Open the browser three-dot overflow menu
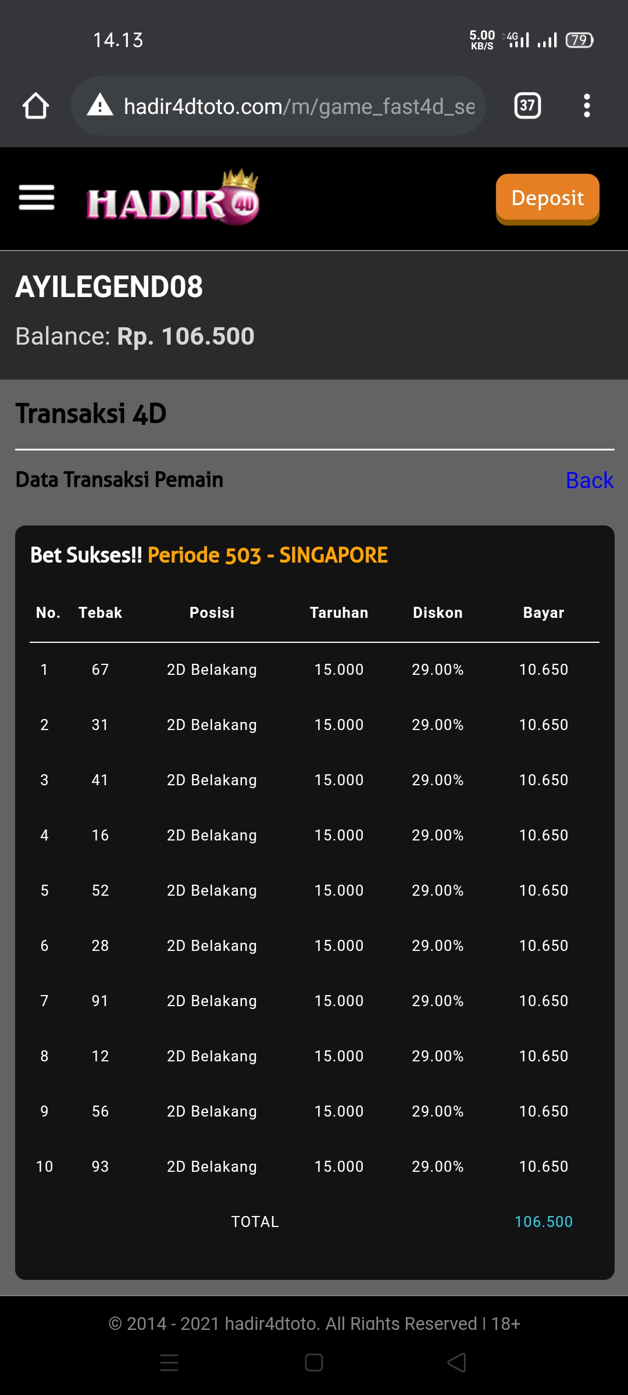This screenshot has width=628, height=1395. coord(587,106)
